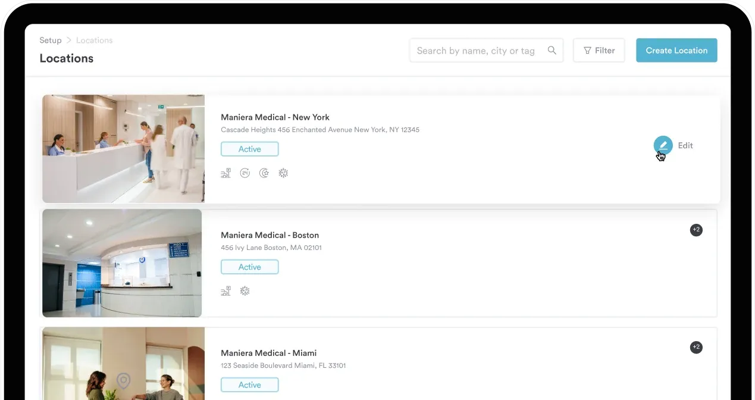This screenshot has width=755, height=400.
Task: Open Setup from the breadcrumb
Action: pos(51,40)
